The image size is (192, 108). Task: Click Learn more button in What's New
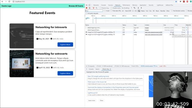pos(91,100)
